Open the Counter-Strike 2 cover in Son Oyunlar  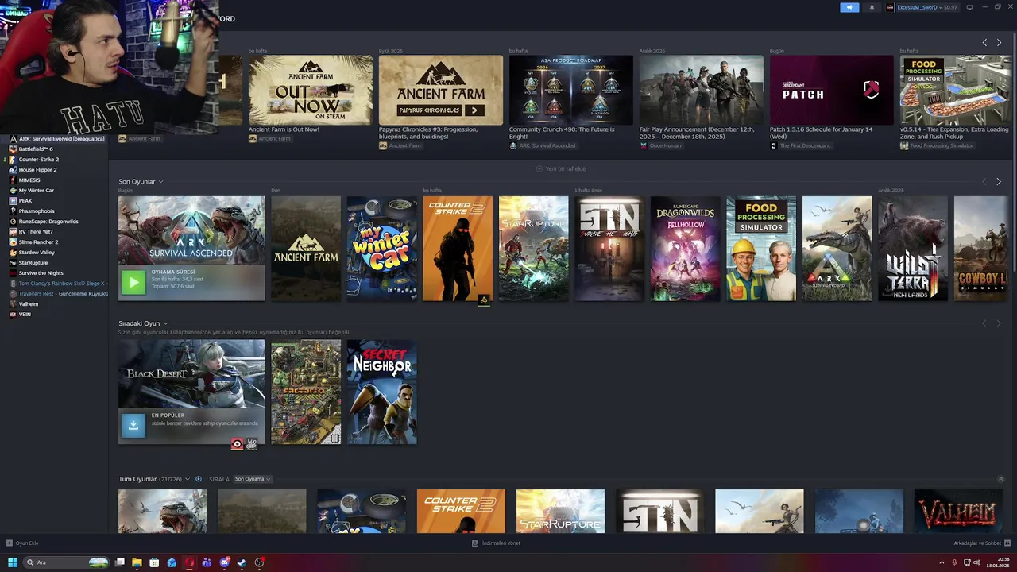pyautogui.click(x=458, y=249)
